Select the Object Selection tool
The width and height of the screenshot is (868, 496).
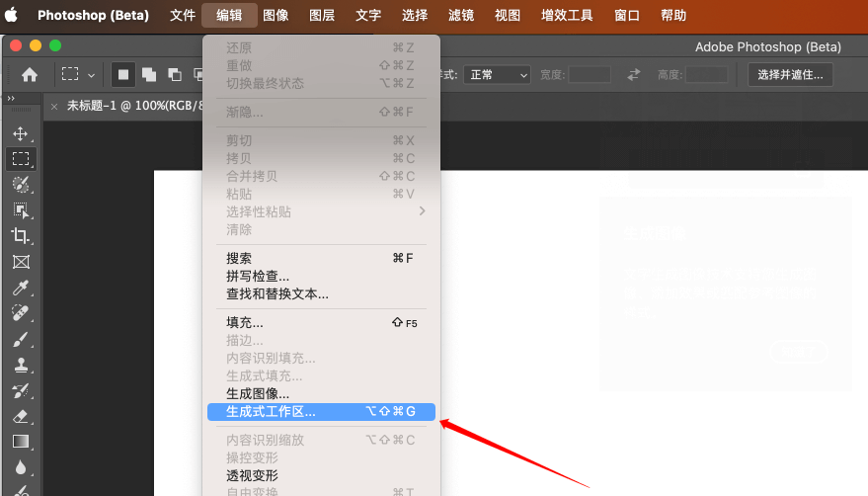click(21, 210)
